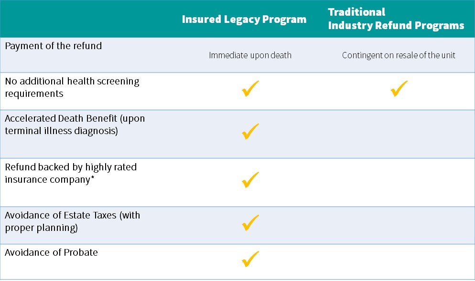Click Avoidance of Probate row label
The image size is (475, 281).
tap(51, 252)
